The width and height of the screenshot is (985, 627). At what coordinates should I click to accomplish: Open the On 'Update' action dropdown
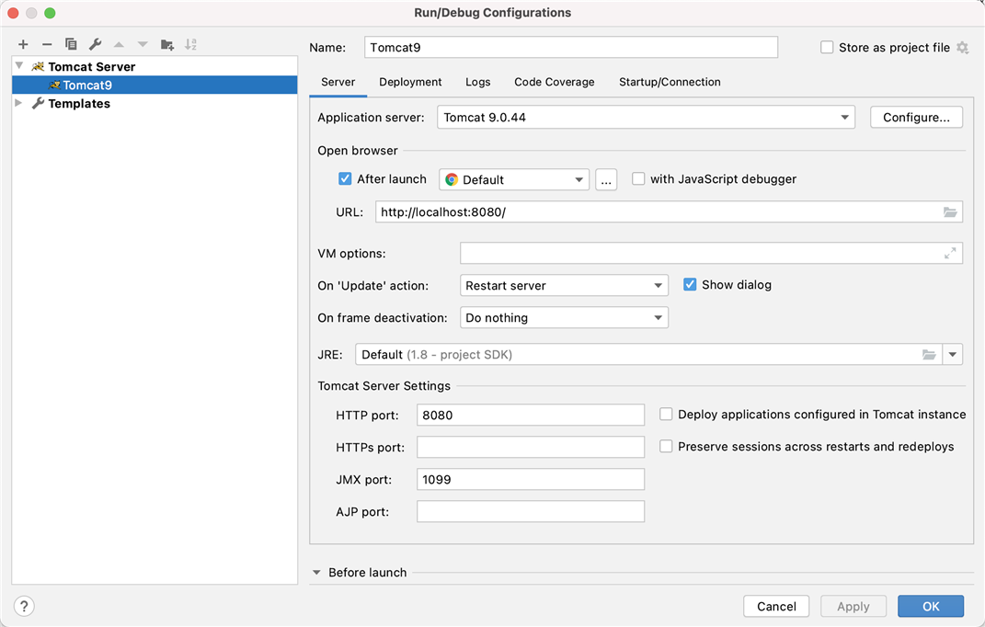[x=564, y=285]
